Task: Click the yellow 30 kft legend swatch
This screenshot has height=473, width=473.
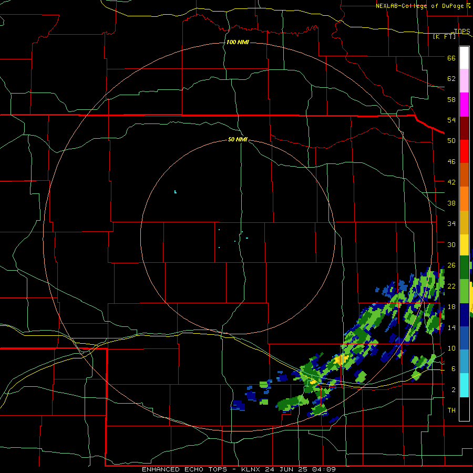Action: point(464,244)
